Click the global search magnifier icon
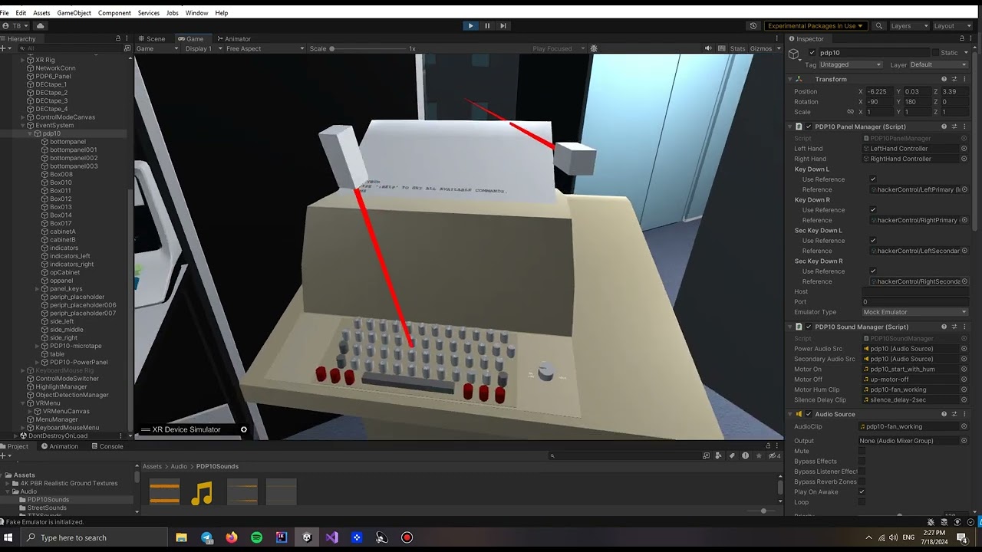Screen dimensions: 982x552 (x=879, y=25)
